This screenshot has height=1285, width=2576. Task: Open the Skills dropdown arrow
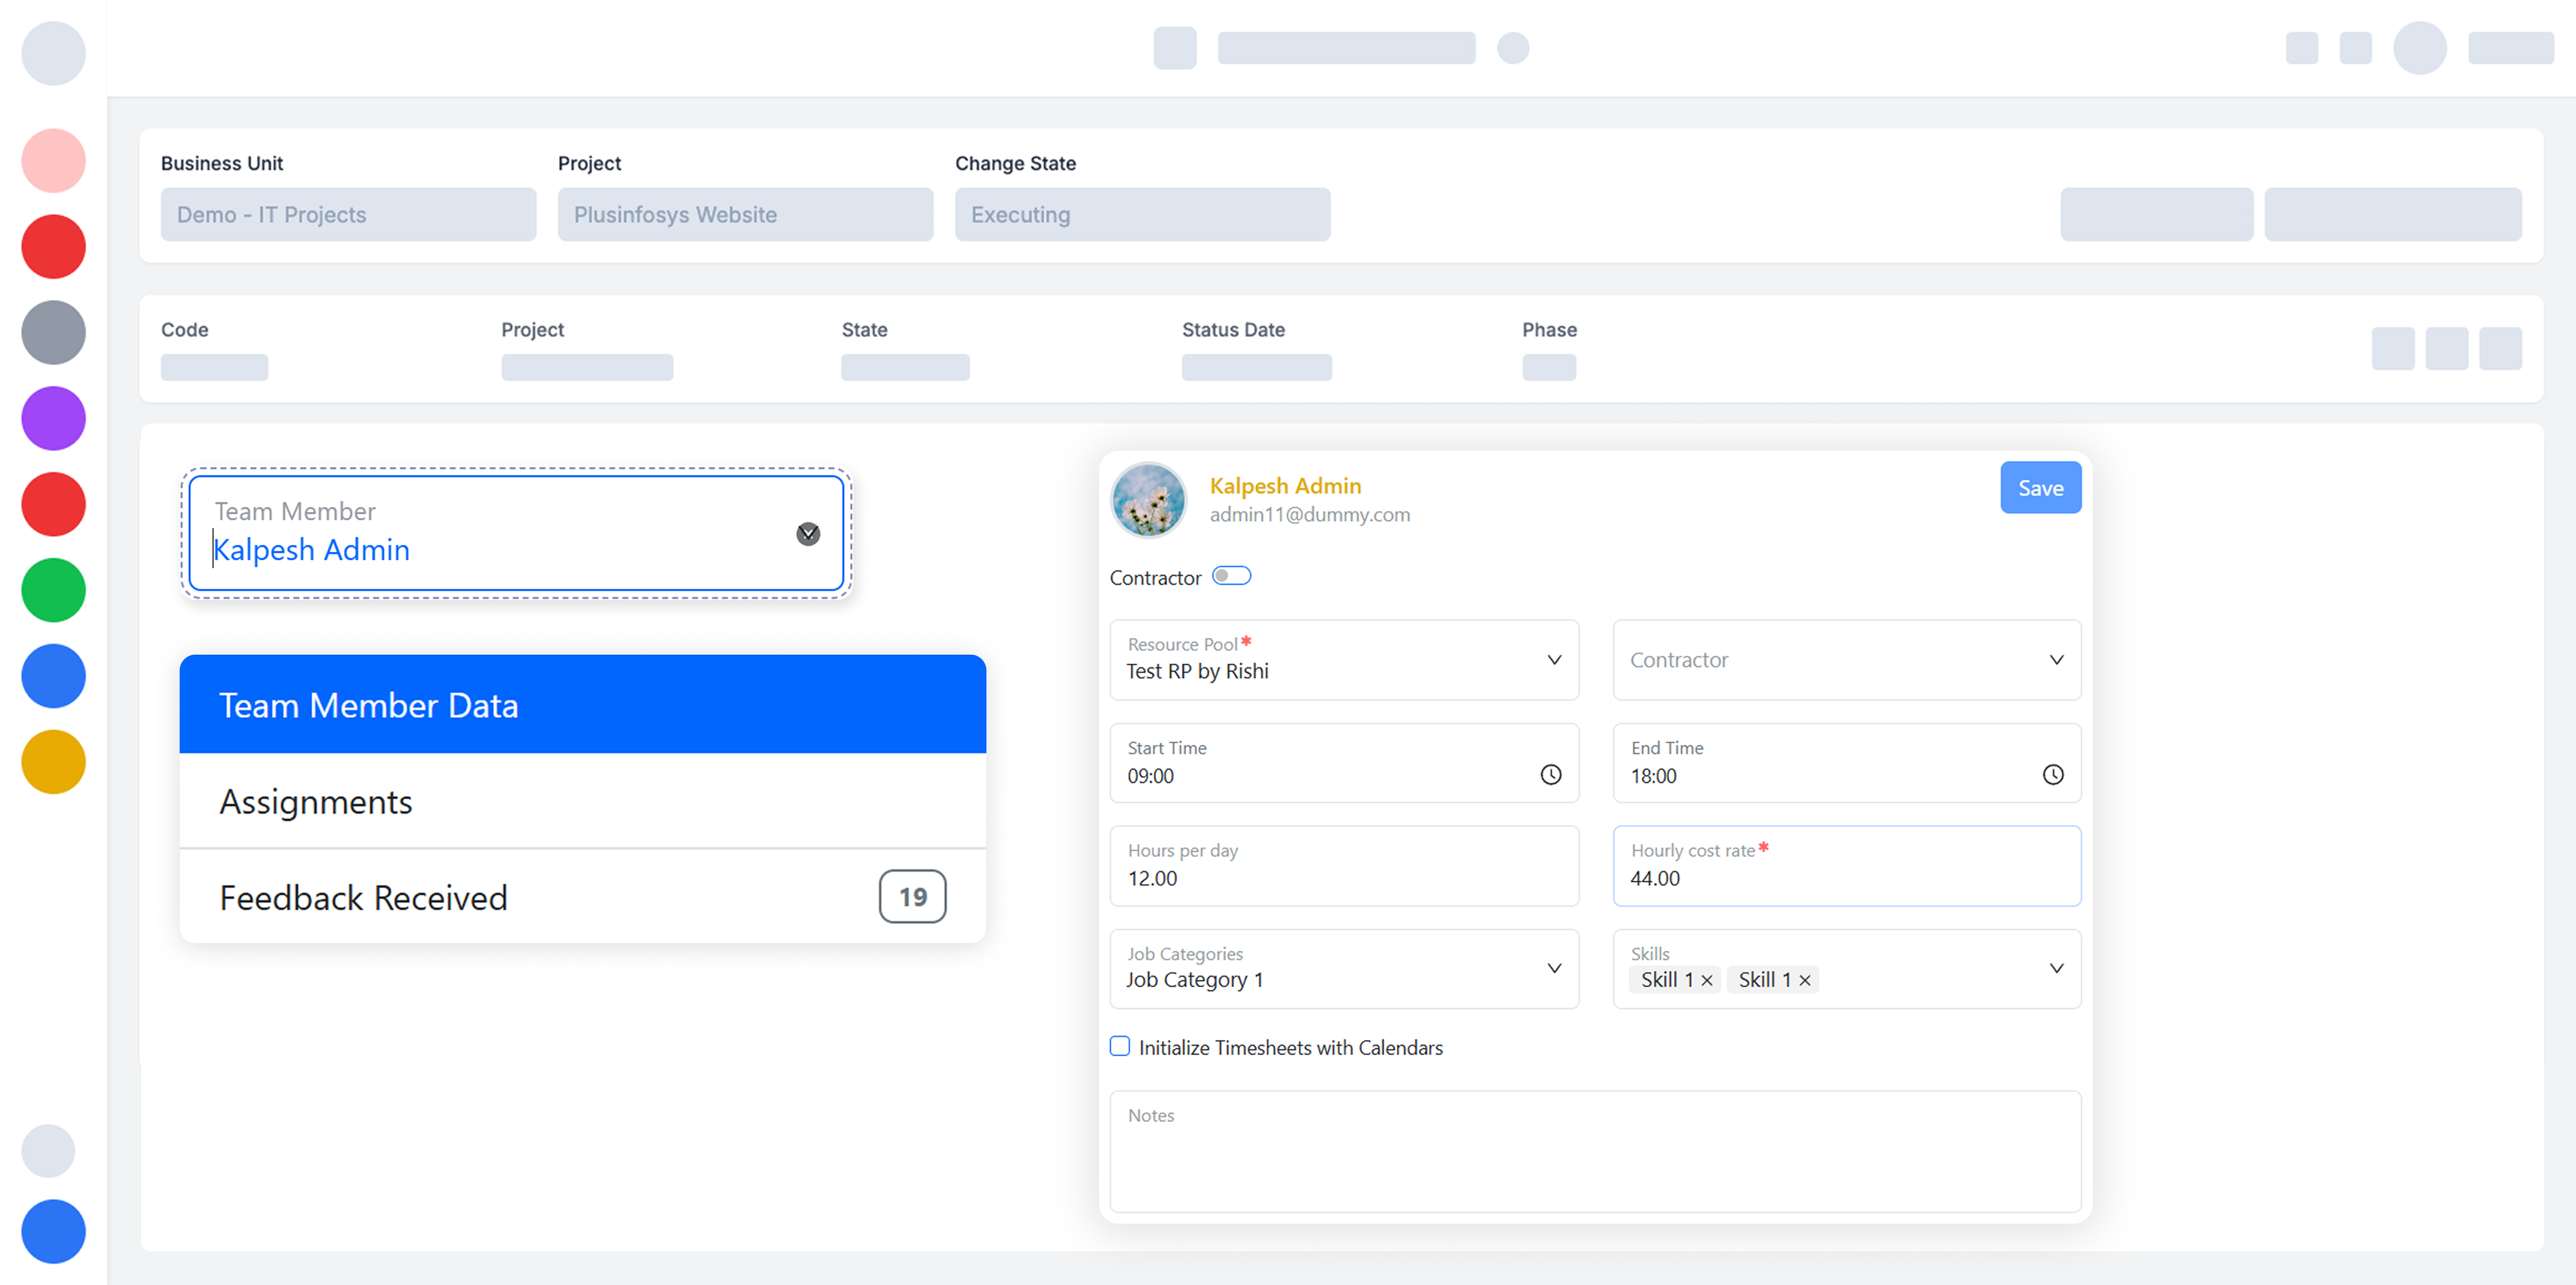(x=2056, y=968)
